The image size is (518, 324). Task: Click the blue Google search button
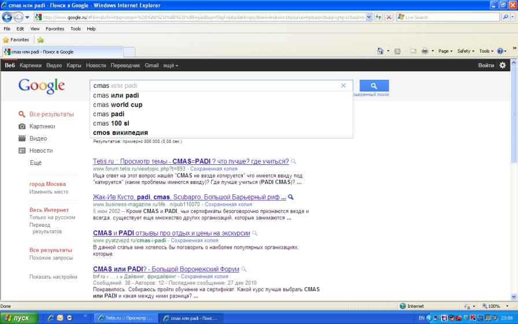374,86
